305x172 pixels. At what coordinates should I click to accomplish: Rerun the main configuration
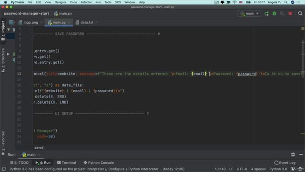266,13
